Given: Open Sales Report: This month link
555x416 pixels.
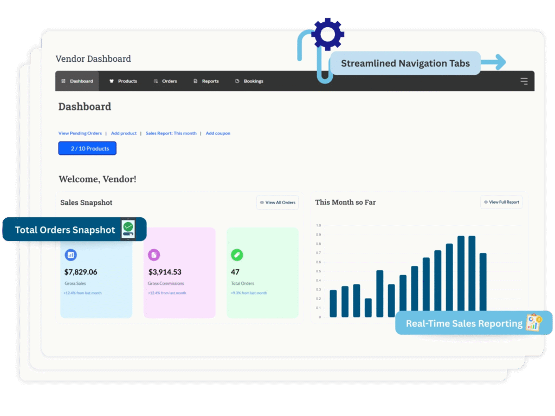Looking at the screenshot, I should coord(171,133).
